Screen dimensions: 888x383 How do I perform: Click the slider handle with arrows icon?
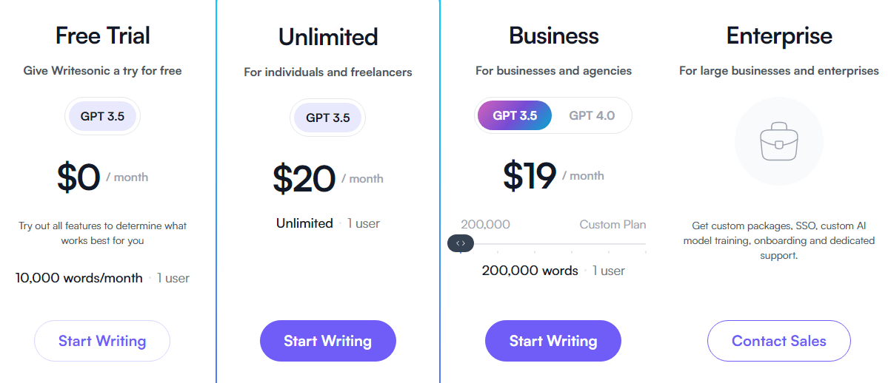coord(461,243)
